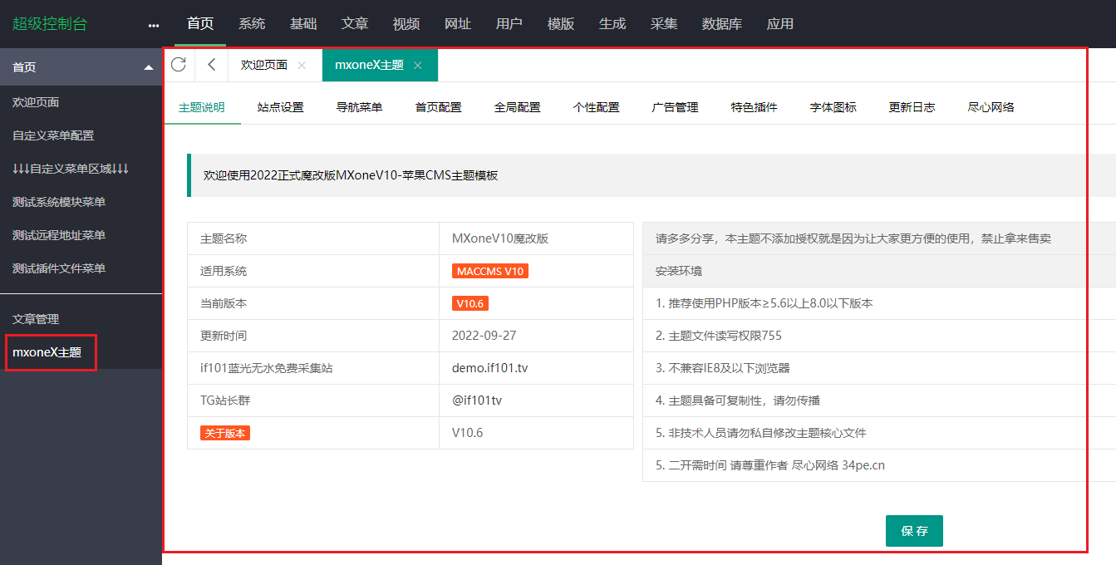The height and width of the screenshot is (565, 1116).
Task: Open the 系统 top menu
Action: pos(252,24)
